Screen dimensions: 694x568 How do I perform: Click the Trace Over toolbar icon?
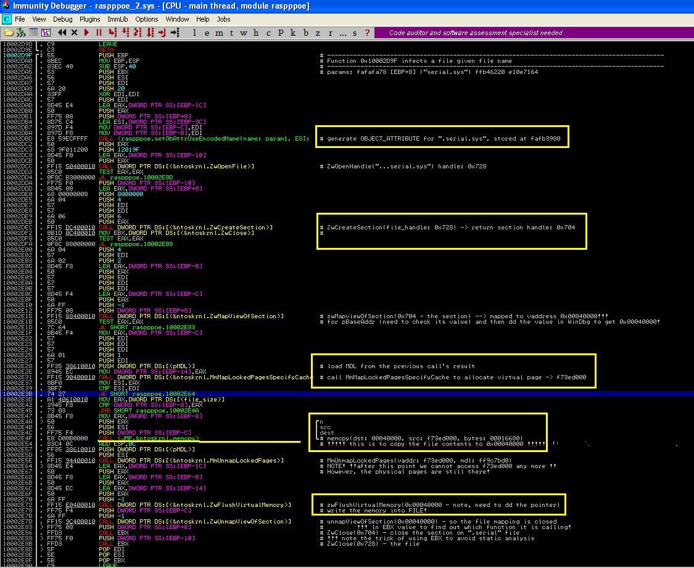pos(151,33)
